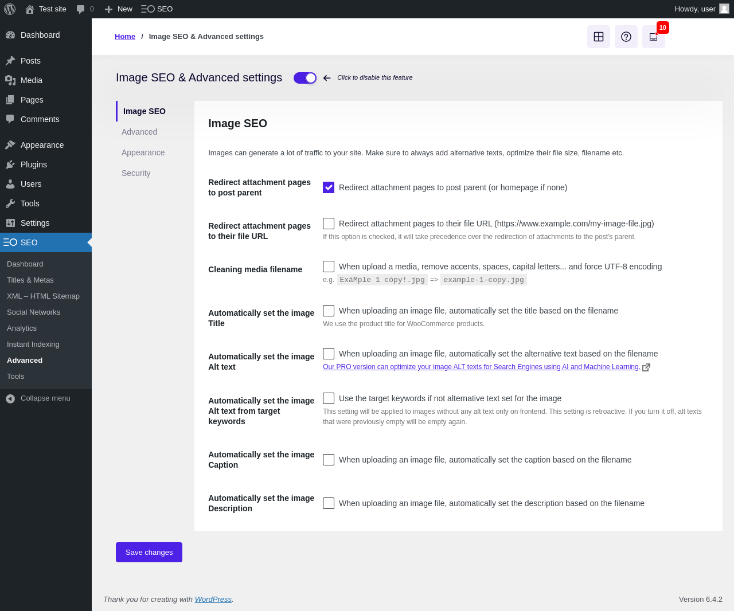Open the Settings menu
Viewport: 734px width, 611px height.
[x=46, y=223]
